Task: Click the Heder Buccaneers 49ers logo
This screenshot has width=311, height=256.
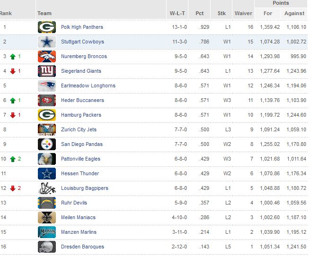Action: (47, 100)
